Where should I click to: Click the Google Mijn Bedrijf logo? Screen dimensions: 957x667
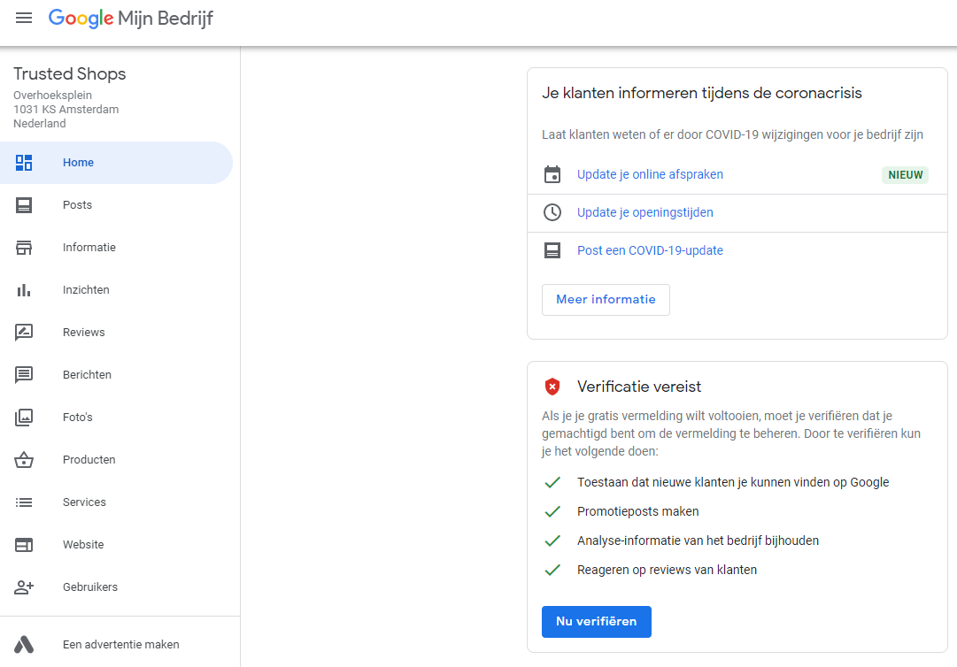pos(131,19)
